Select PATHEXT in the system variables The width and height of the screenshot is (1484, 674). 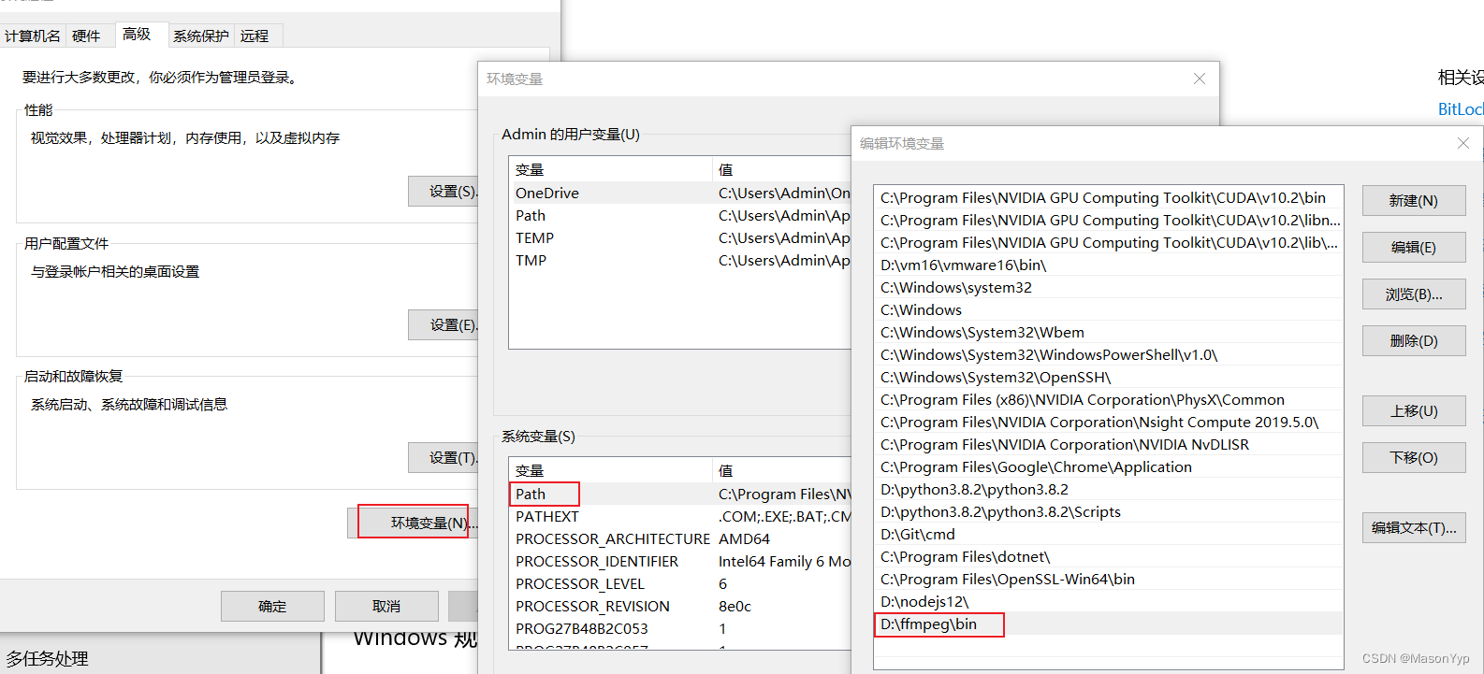[680, 516]
